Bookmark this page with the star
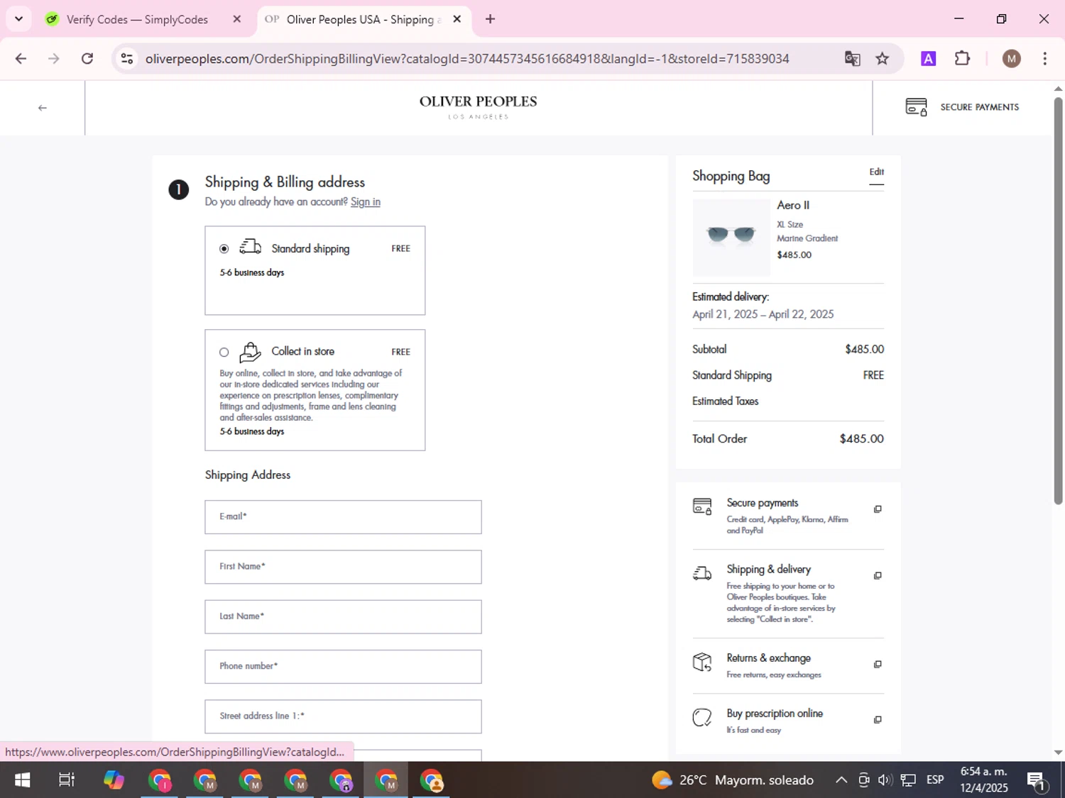 point(882,59)
